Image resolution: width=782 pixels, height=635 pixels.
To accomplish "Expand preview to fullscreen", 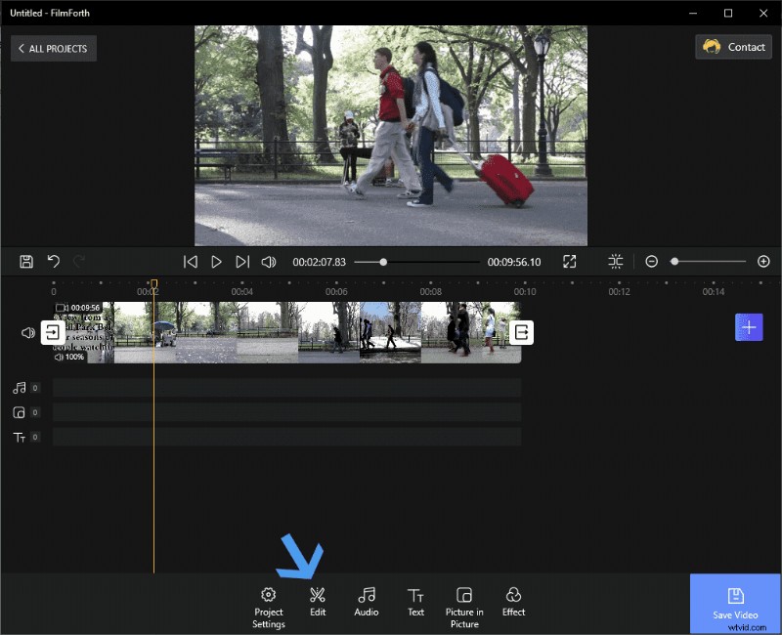I will pyautogui.click(x=570, y=261).
